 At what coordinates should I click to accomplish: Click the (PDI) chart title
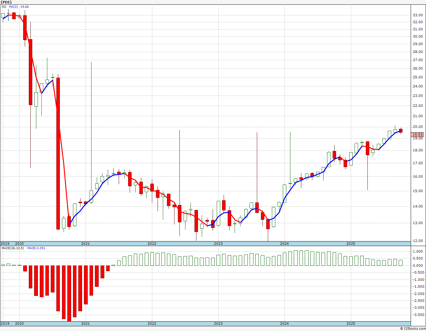(6, 2)
